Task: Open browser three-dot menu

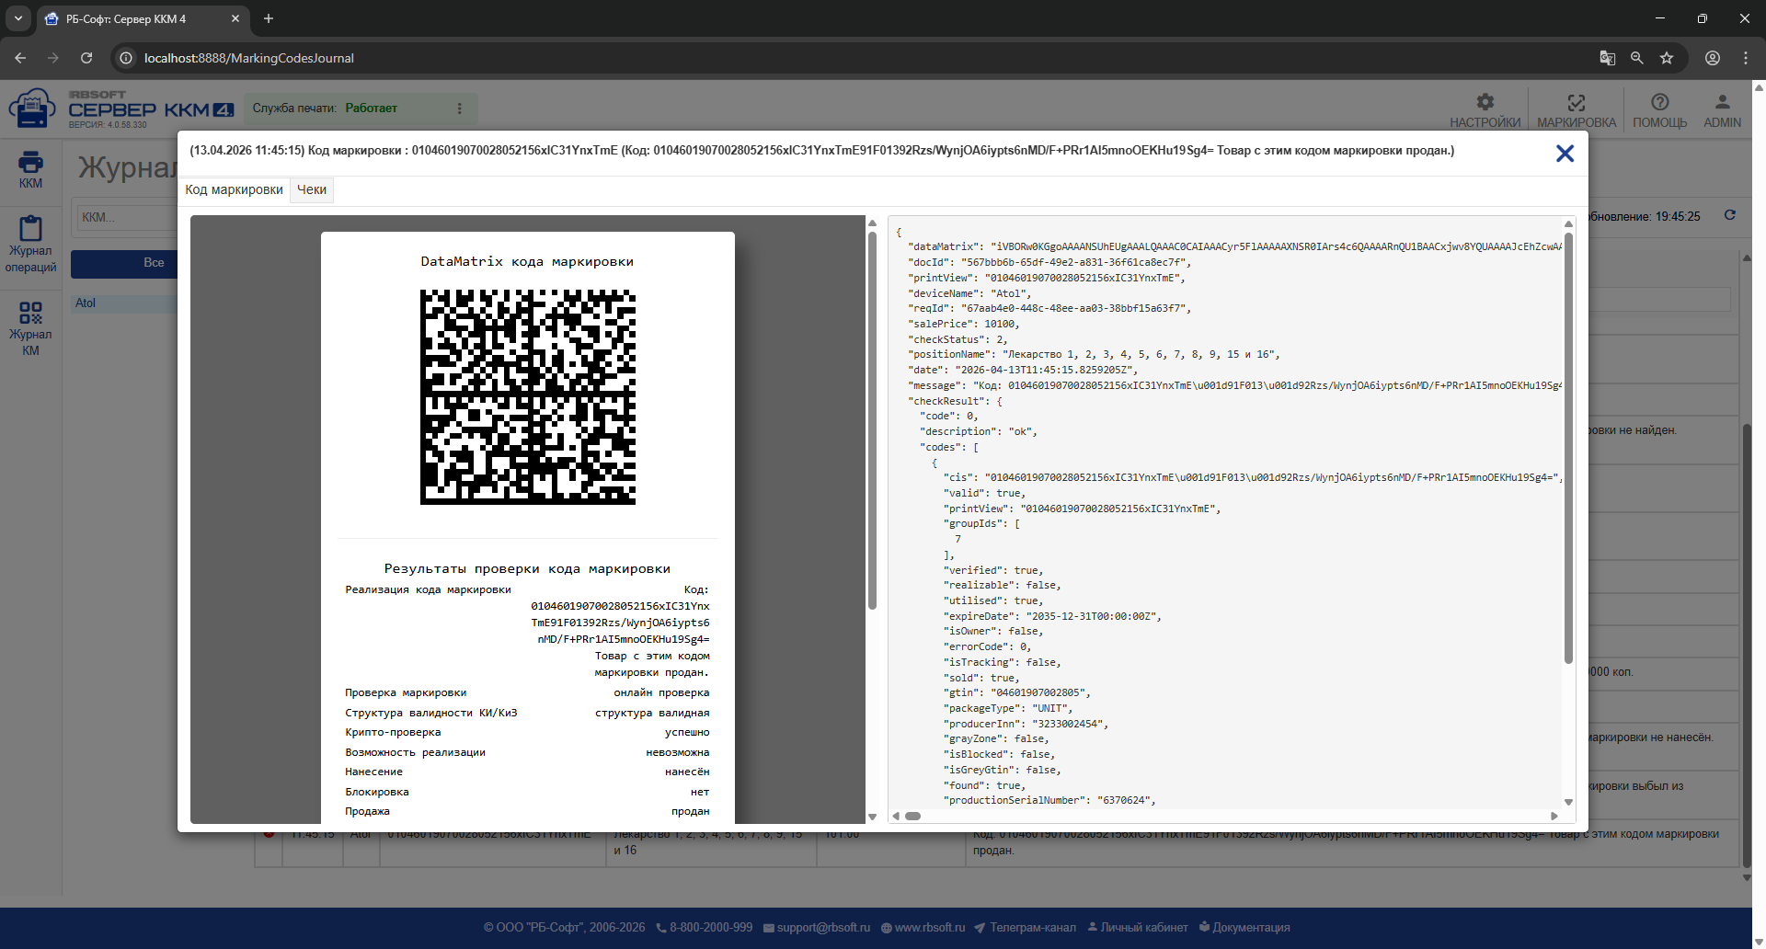Action: [x=1746, y=58]
